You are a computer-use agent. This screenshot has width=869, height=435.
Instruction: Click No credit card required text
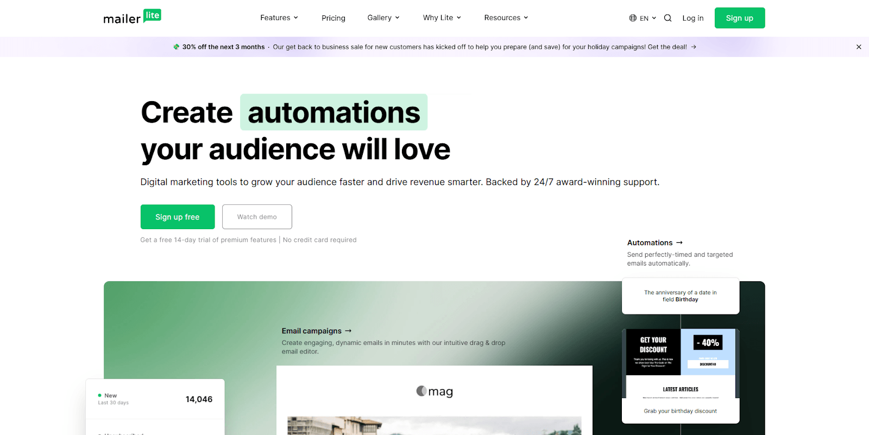[x=320, y=240]
